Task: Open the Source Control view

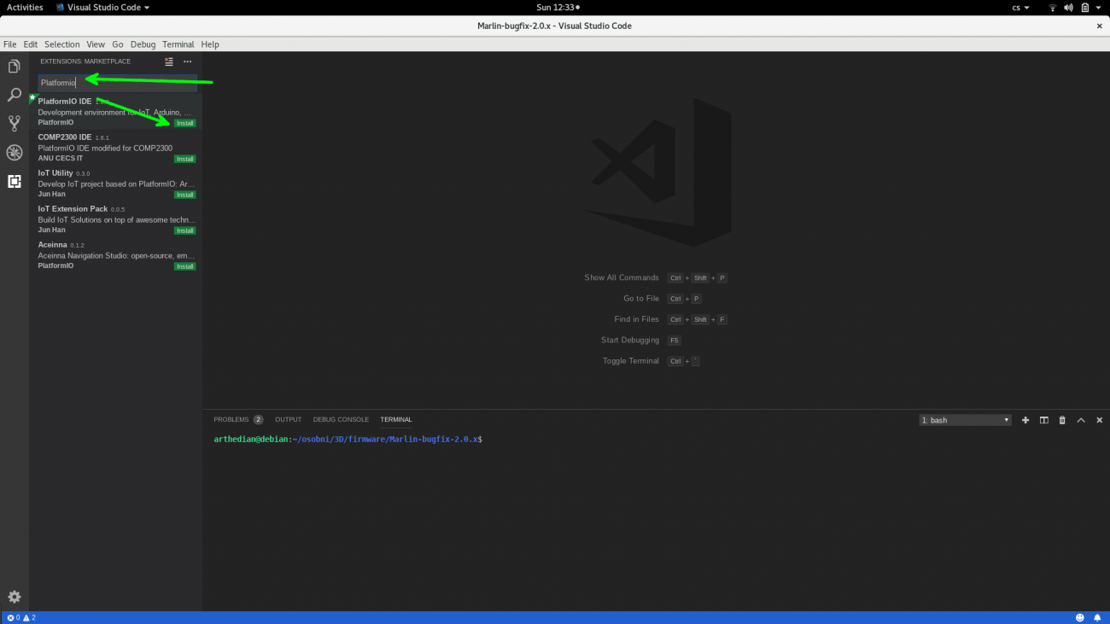Action: click(14, 124)
